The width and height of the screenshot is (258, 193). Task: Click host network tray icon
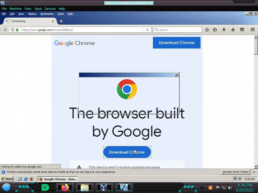coord(224,187)
